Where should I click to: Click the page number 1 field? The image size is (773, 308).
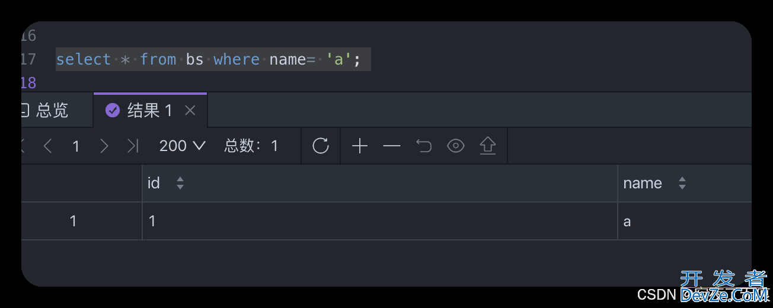coord(76,146)
